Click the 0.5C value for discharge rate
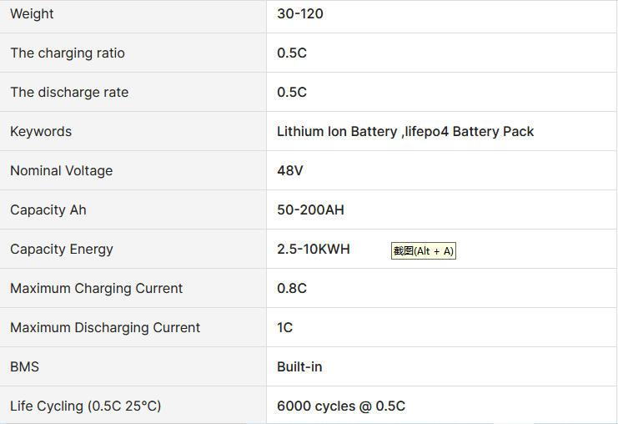Image resolution: width=618 pixels, height=424 pixels. coord(292,93)
